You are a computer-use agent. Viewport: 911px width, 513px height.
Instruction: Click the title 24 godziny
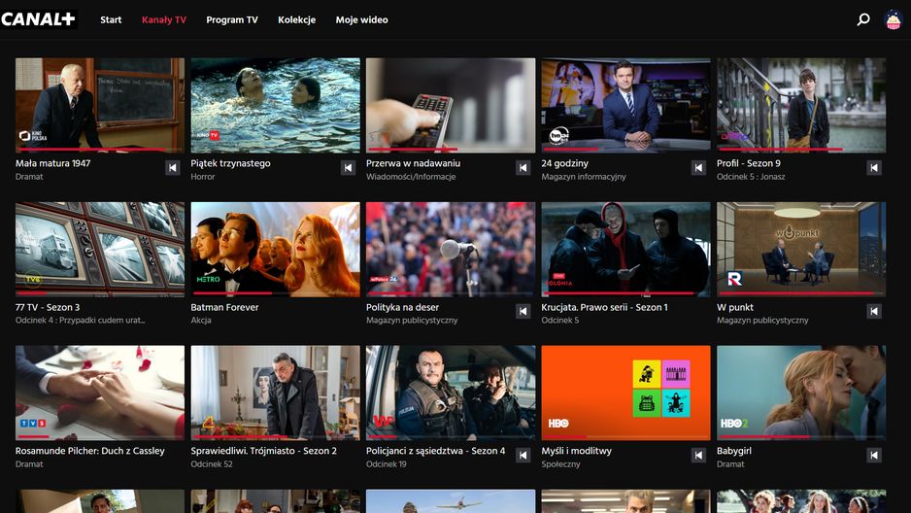pyautogui.click(x=564, y=163)
